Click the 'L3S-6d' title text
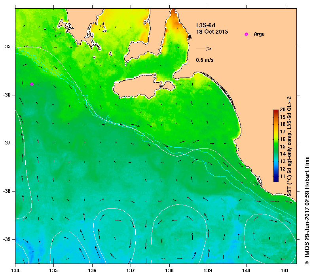 206,25
